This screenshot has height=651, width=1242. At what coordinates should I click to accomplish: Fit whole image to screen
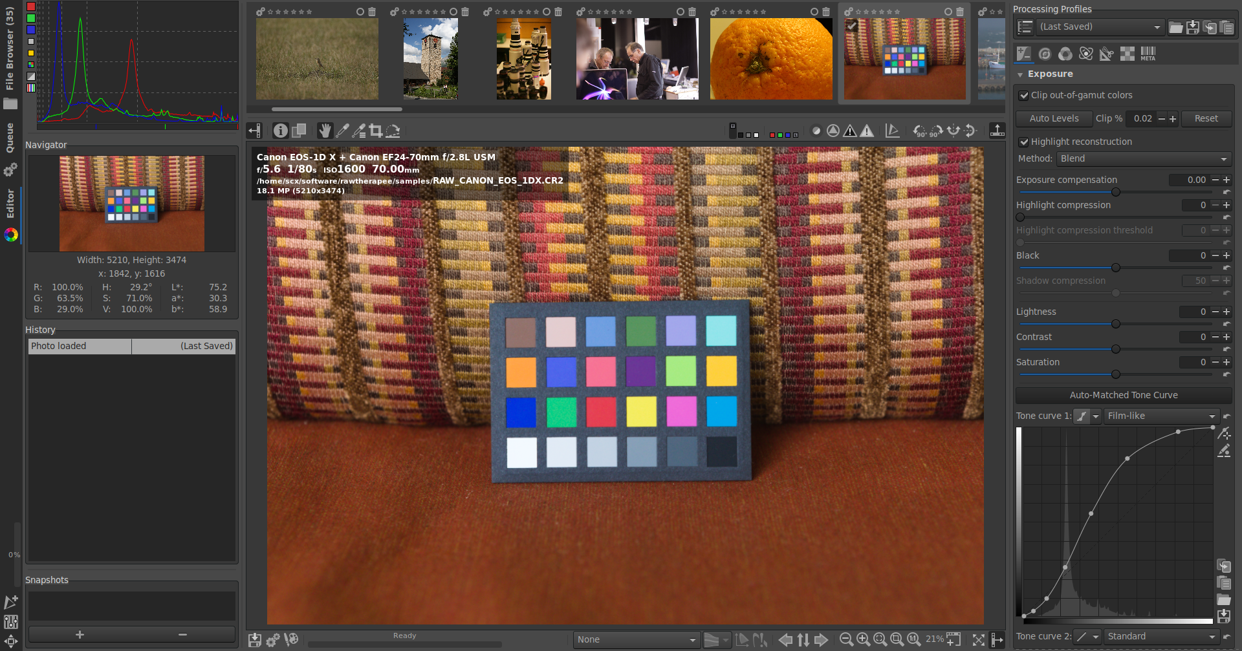tap(880, 639)
